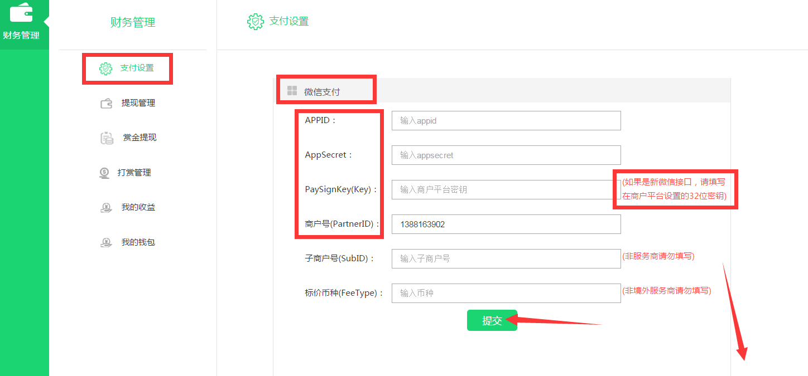Select 打赏管理 in the sidebar
This screenshot has height=376, width=808.
[x=134, y=173]
